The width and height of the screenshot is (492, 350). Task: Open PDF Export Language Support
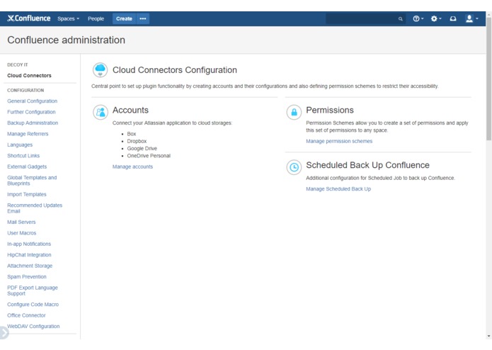[33, 290]
